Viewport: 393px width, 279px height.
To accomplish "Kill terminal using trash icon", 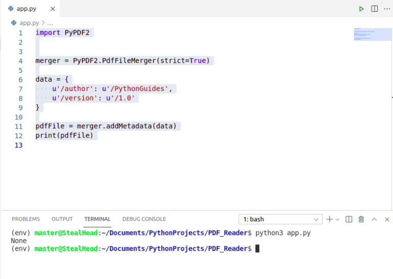I will [361, 219].
